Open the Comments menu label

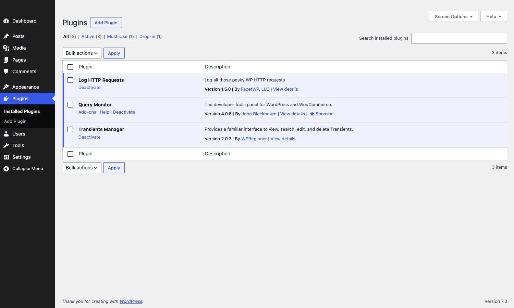point(24,72)
